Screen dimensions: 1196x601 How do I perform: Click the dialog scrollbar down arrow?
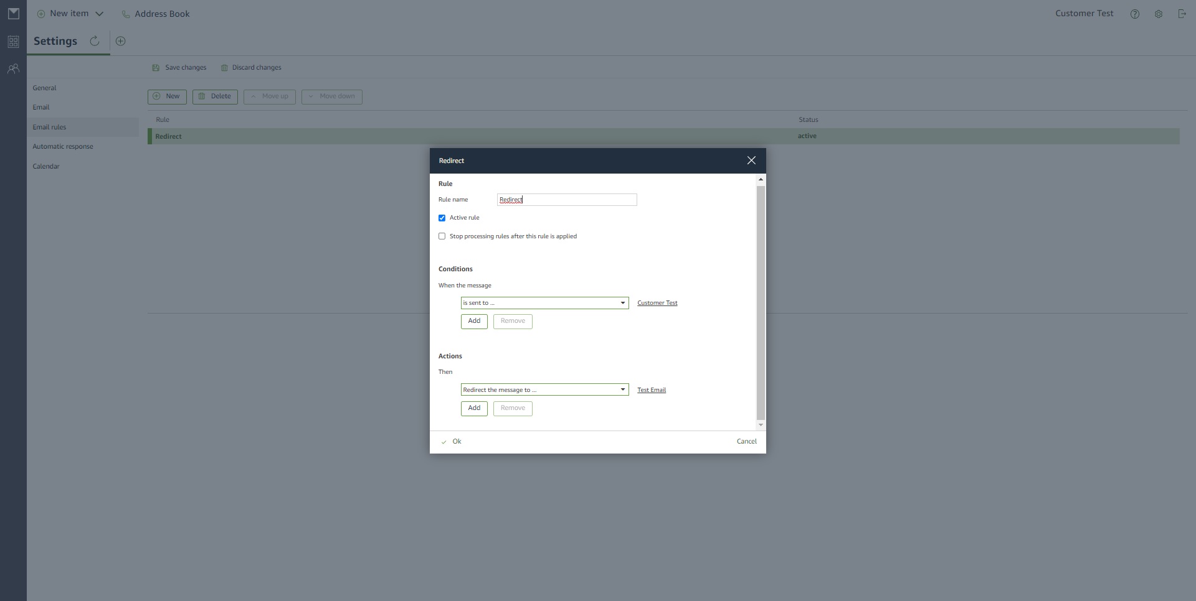761,425
